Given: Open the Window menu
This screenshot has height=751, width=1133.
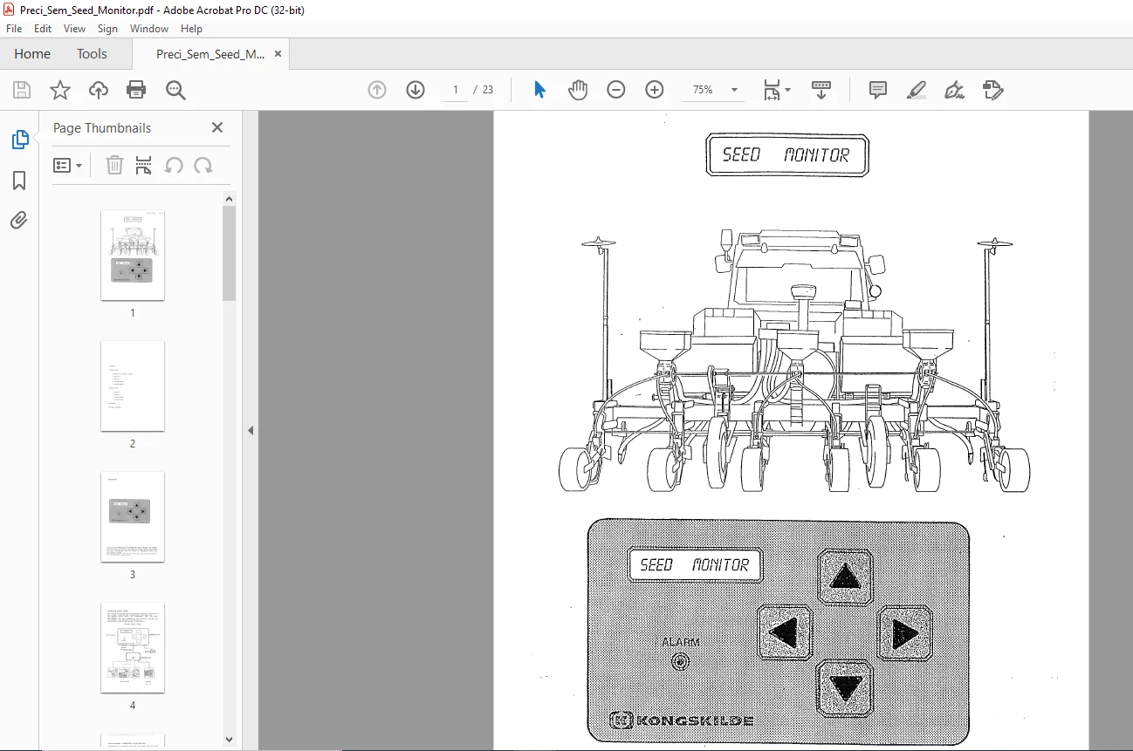Looking at the screenshot, I should point(149,29).
